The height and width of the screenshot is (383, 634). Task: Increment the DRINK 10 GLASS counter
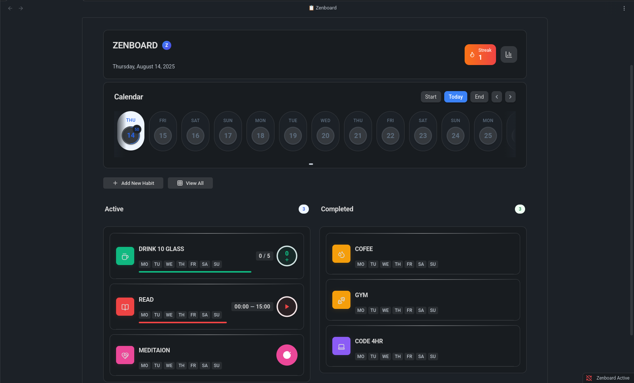click(x=287, y=256)
